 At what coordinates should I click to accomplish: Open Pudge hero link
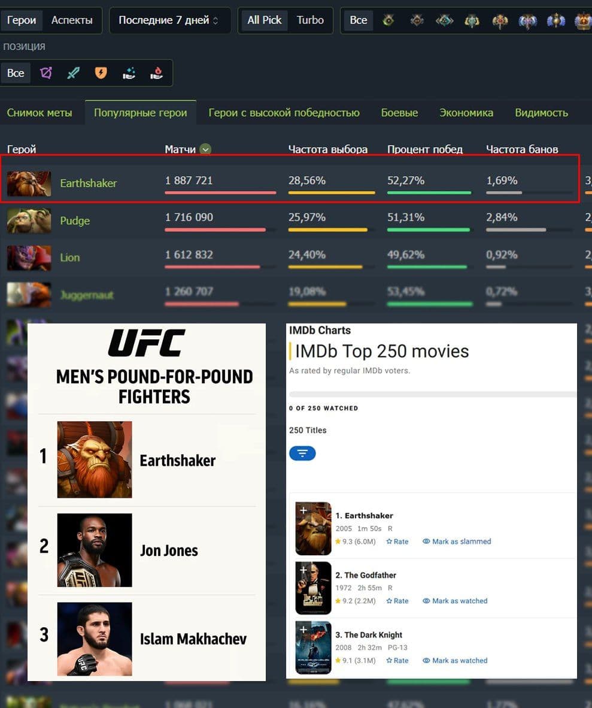pyautogui.click(x=75, y=221)
